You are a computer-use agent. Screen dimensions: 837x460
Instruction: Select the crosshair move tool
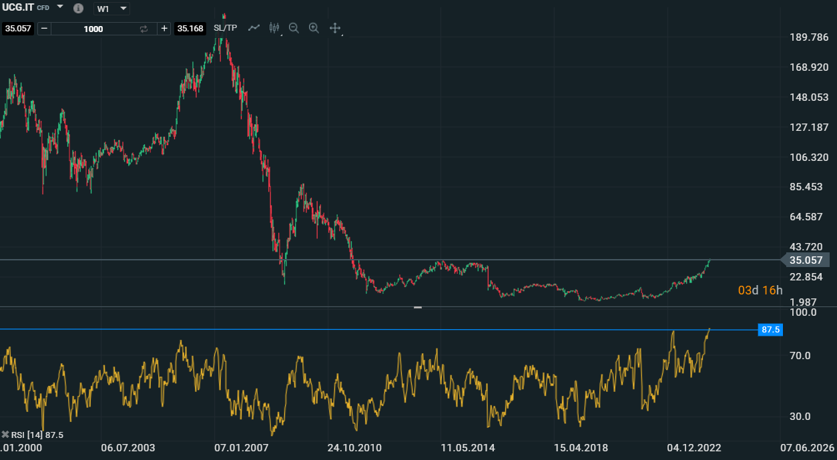click(x=335, y=28)
